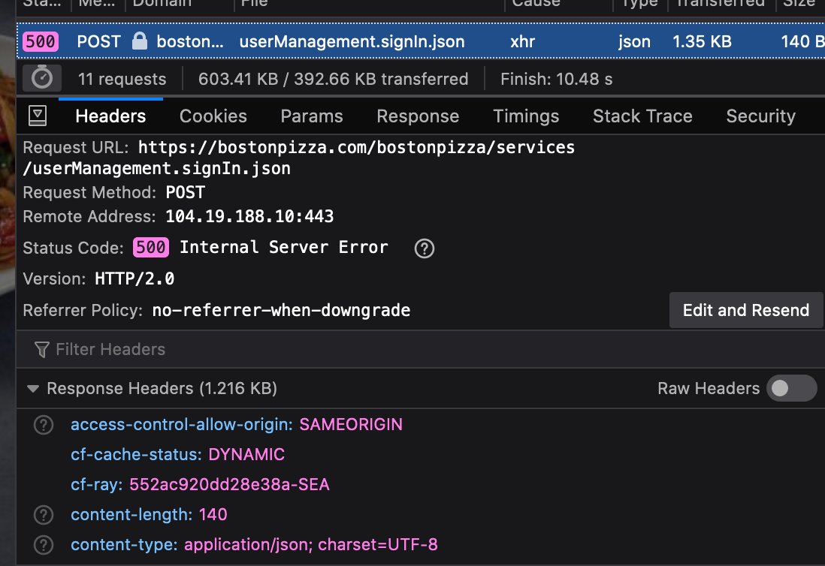Click the Edit and Resend button
Image resolution: width=825 pixels, height=566 pixels.
point(745,310)
